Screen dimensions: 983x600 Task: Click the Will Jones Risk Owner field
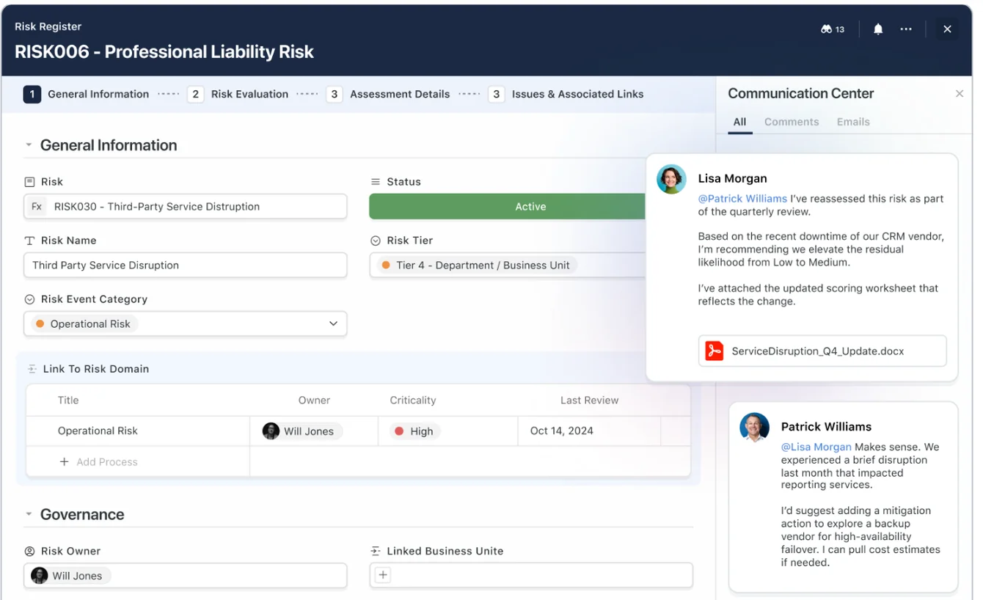pos(186,576)
